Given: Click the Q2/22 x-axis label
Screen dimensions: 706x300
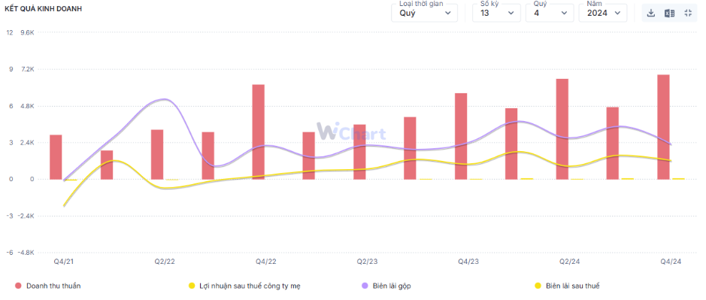Looking at the screenshot, I should [165, 262].
